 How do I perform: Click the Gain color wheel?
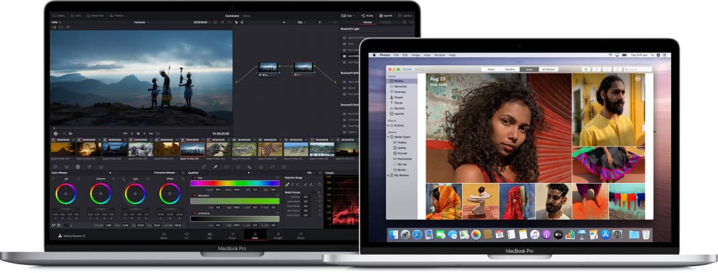tap(135, 194)
